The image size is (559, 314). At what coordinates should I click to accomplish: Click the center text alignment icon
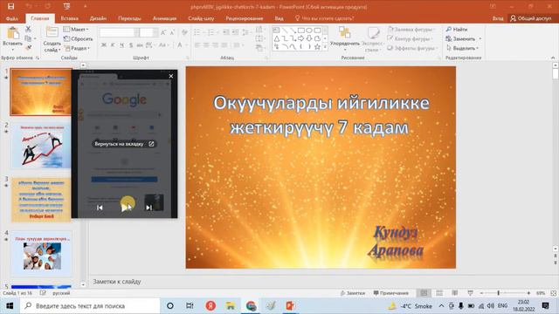click(206, 45)
